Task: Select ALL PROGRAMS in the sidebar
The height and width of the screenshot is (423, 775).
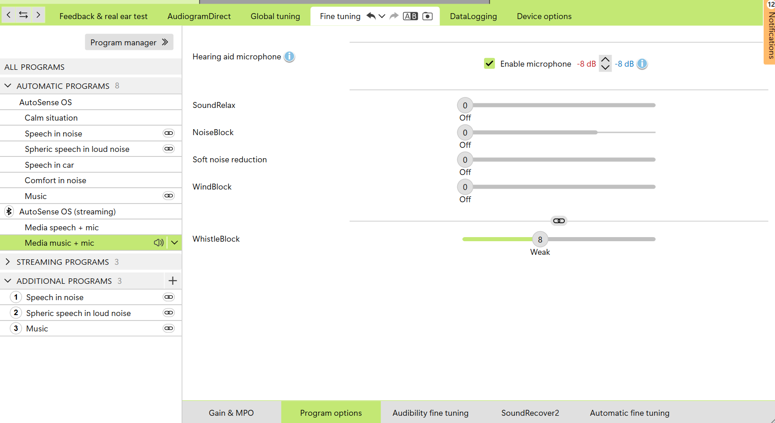Action: tap(91, 67)
